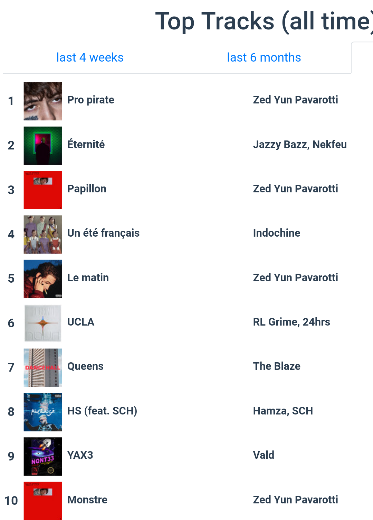
Task: Open the red Monstre album cover
Action: [43, 501]
